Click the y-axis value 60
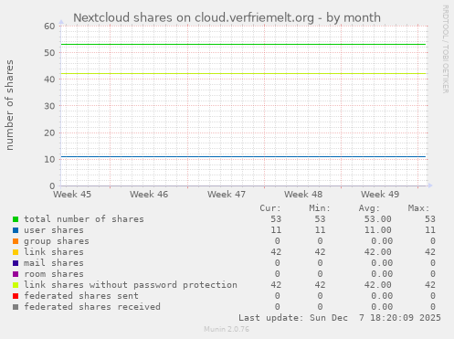This screenshot has width=454, height=339. pos(49,26)
